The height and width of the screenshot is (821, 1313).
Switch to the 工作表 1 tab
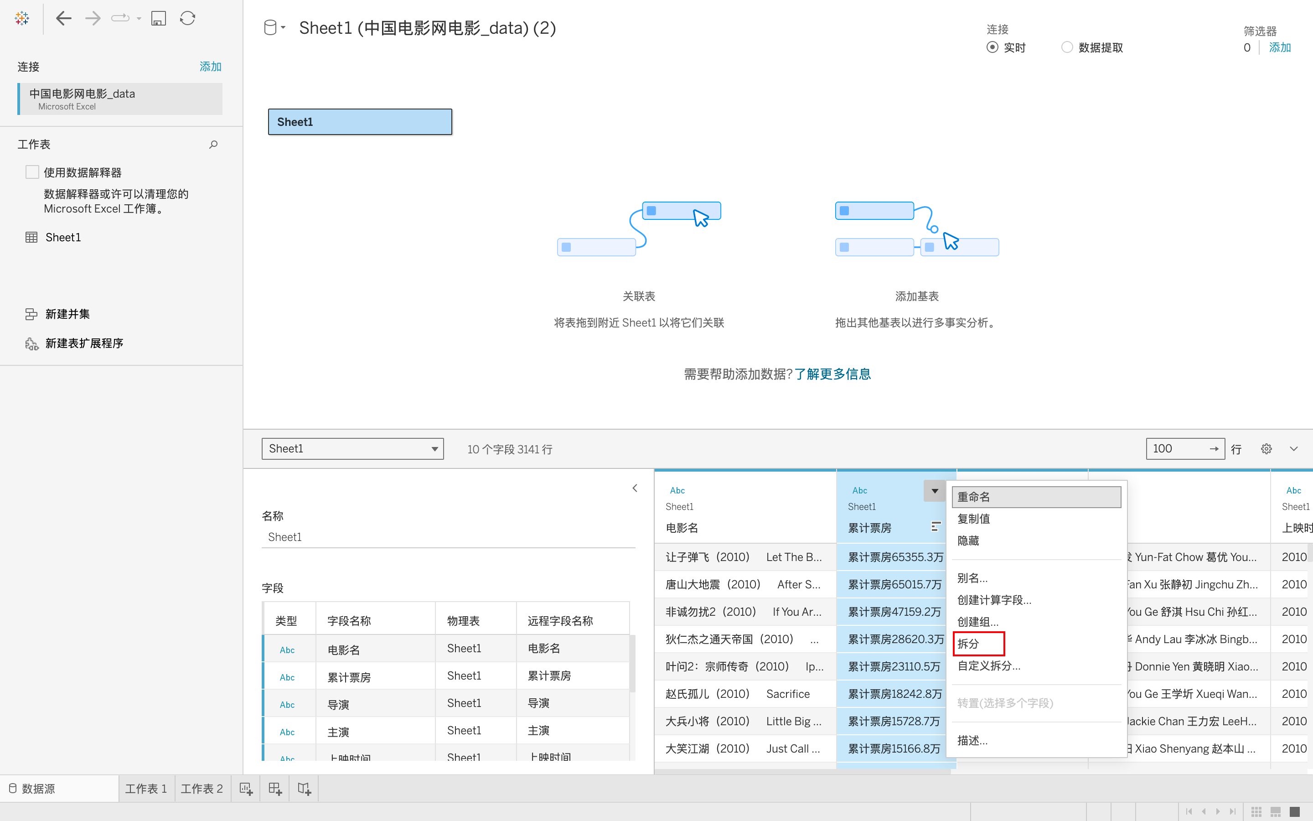pos(146,789)
